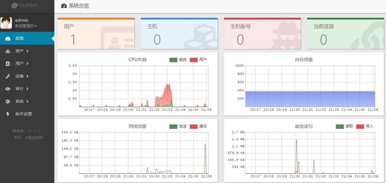Viewport: 386px width, 183px height.
Task: Click the 系统总览 page title
Action: point(79,6)
